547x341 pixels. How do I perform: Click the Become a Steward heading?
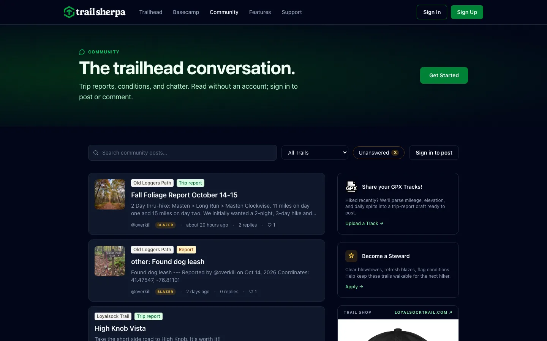pos(386,256)
